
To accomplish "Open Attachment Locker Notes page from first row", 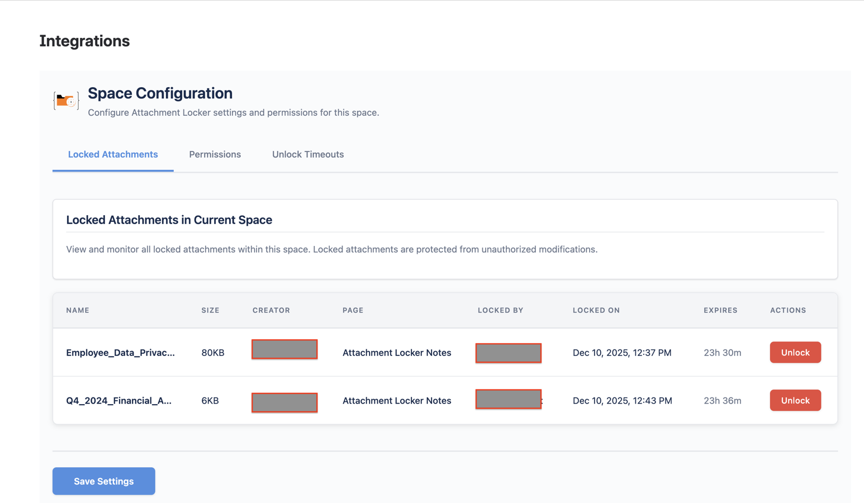I will pos(397,353).
